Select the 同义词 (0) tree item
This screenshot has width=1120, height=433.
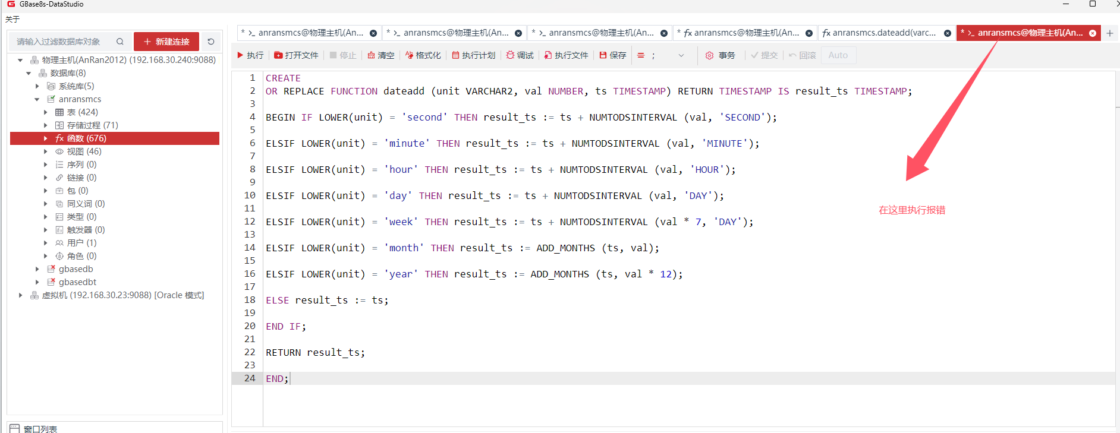(x=86, y=204)
